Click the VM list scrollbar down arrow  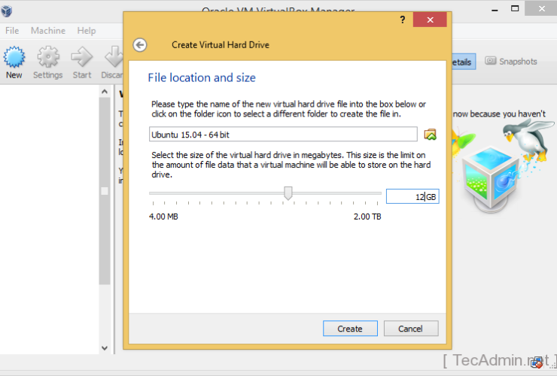coord(105,348)
